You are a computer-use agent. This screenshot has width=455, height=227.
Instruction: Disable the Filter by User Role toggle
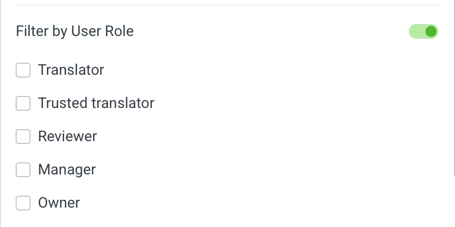point(423,31)
